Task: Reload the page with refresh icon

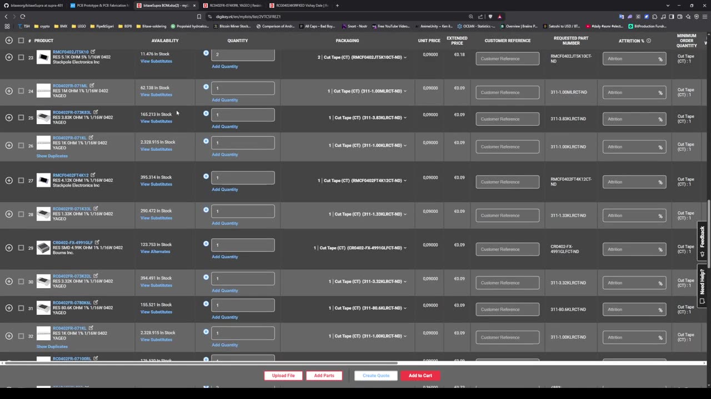Action: coord(23,17)
